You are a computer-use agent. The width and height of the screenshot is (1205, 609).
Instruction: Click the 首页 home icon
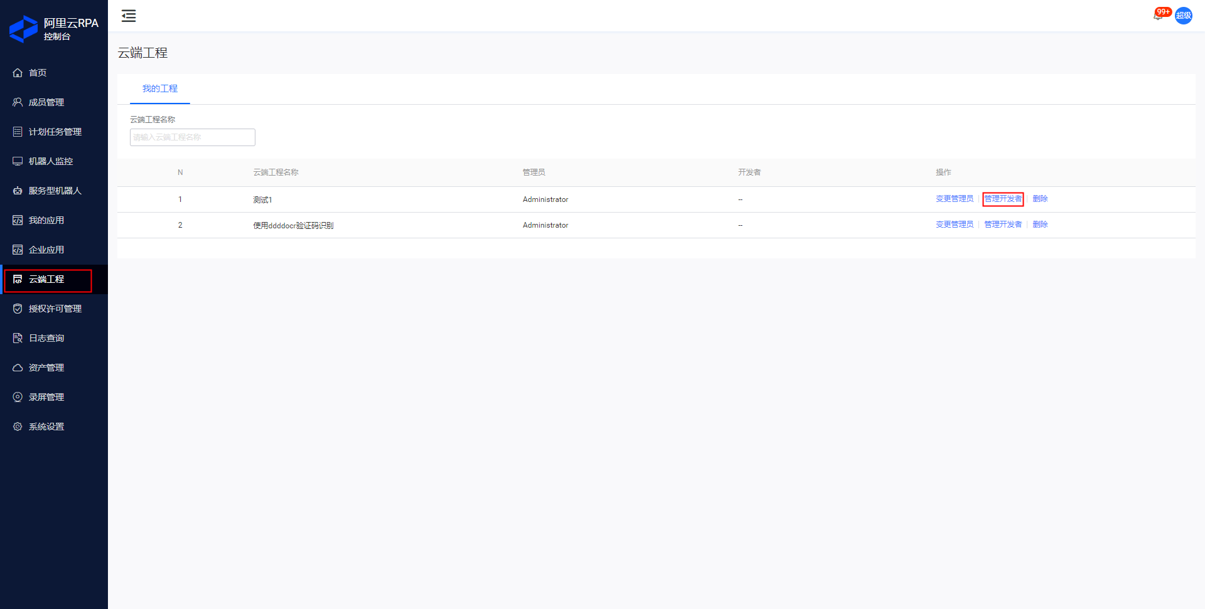click(18, 73)
